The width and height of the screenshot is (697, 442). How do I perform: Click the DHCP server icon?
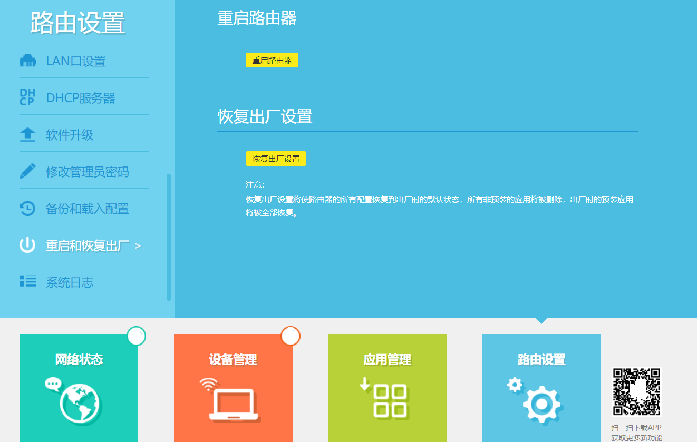coord(27,98)
